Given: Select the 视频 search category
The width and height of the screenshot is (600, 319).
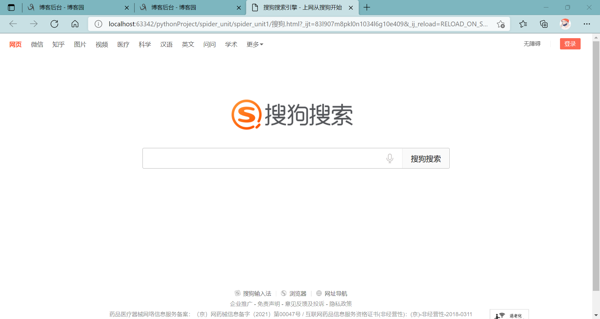Looking at the screenshot, I should tap(102, 44).
